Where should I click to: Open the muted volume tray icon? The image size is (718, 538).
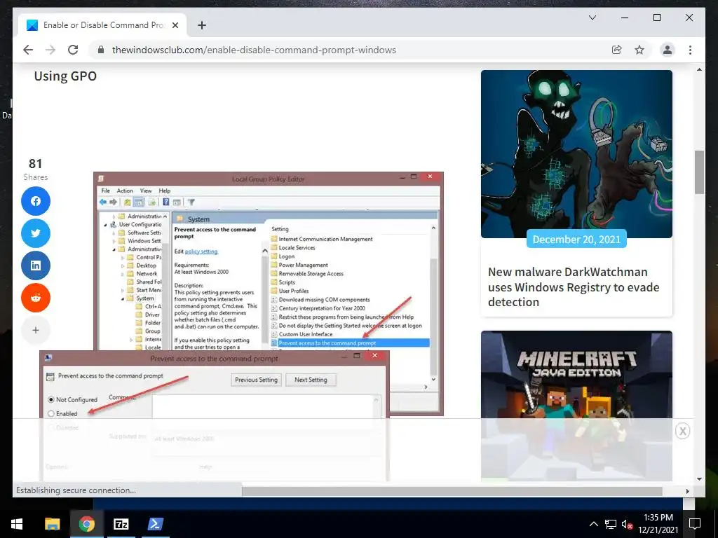[628, 524]
